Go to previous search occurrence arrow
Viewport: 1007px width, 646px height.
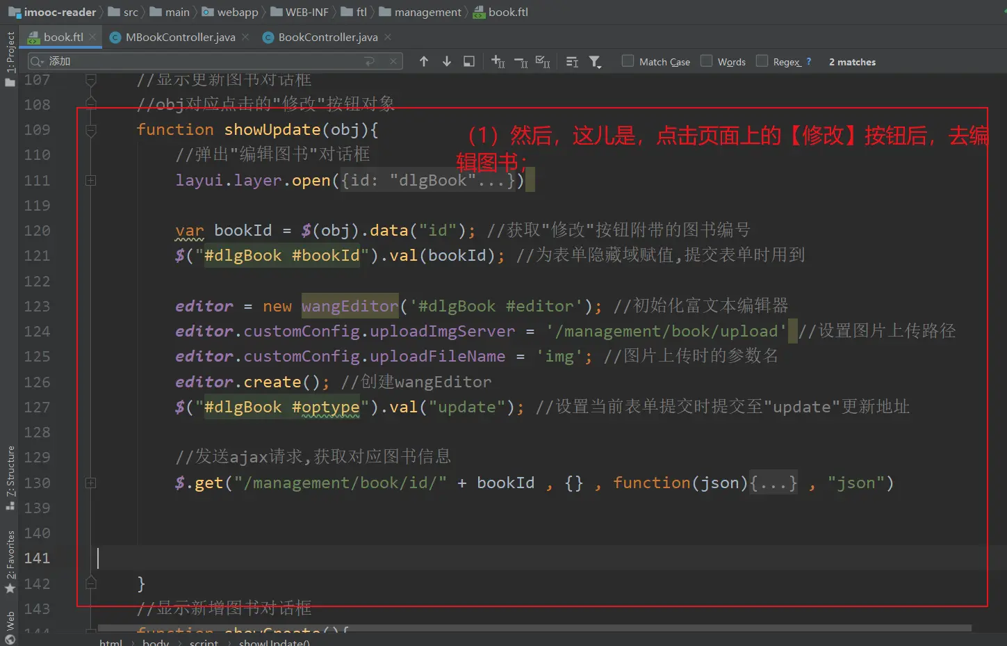(424, 62)
